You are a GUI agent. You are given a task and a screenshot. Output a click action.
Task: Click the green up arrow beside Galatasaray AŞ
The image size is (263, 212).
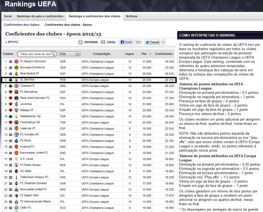11,116
